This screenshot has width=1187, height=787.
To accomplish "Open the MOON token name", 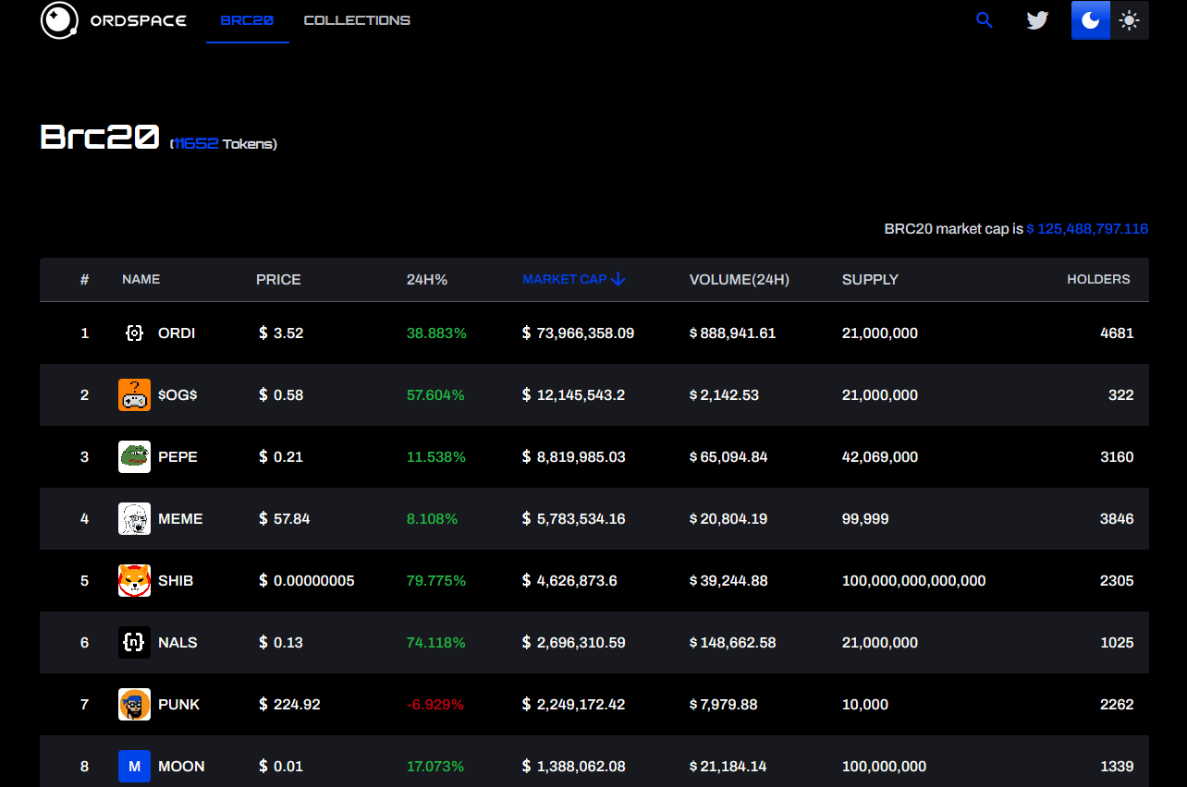I will point(181,766).
